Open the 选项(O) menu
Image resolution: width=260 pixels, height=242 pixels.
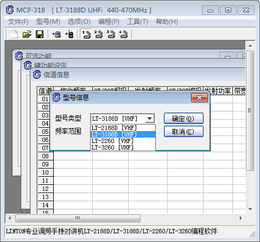tap(79, 22)
